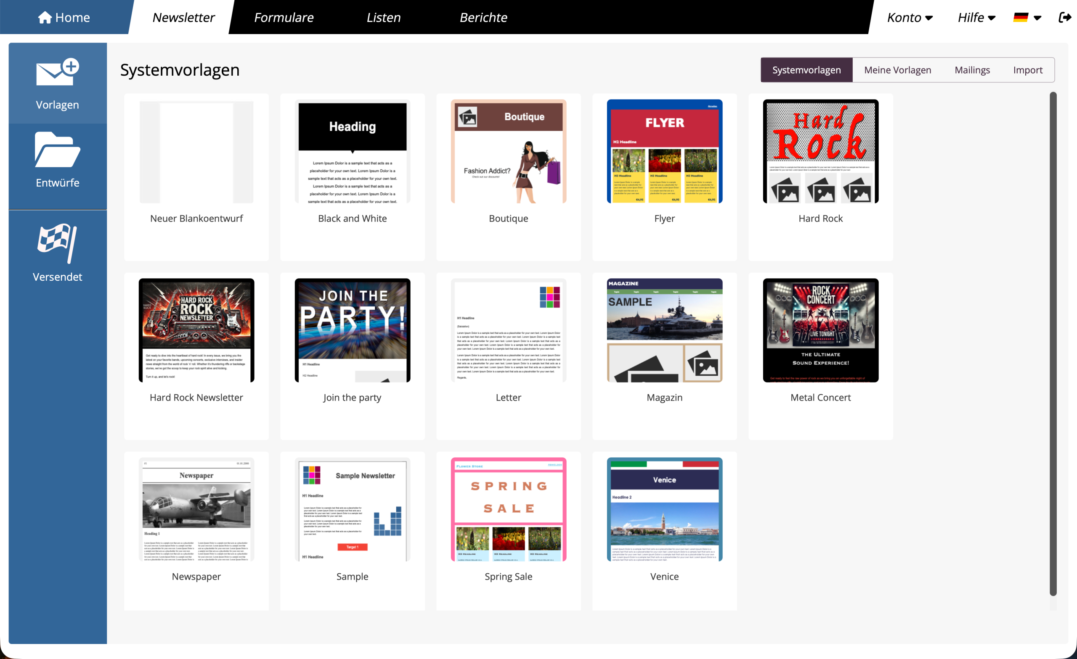Go to the Listen section
Screen dimensions: 1077x659
click(383, 18)
